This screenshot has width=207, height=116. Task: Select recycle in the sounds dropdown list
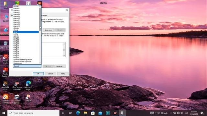(26, 36)
